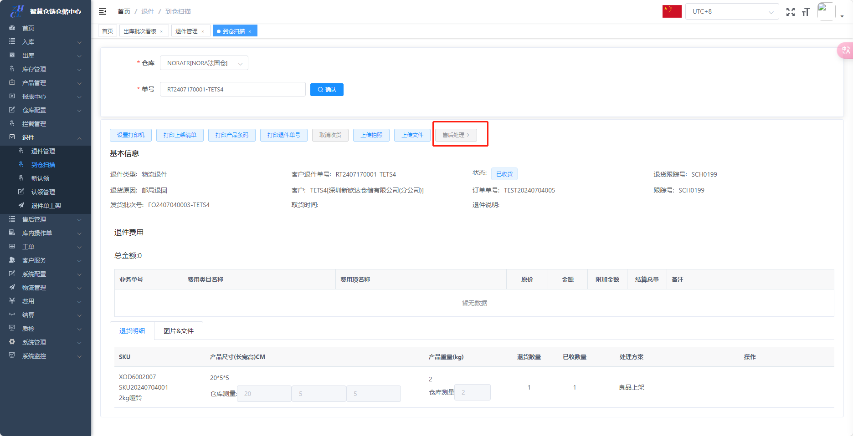853x436 pixels.
Task: Toggle fullscreen mode icon
Action: click(x=790, y=12)
